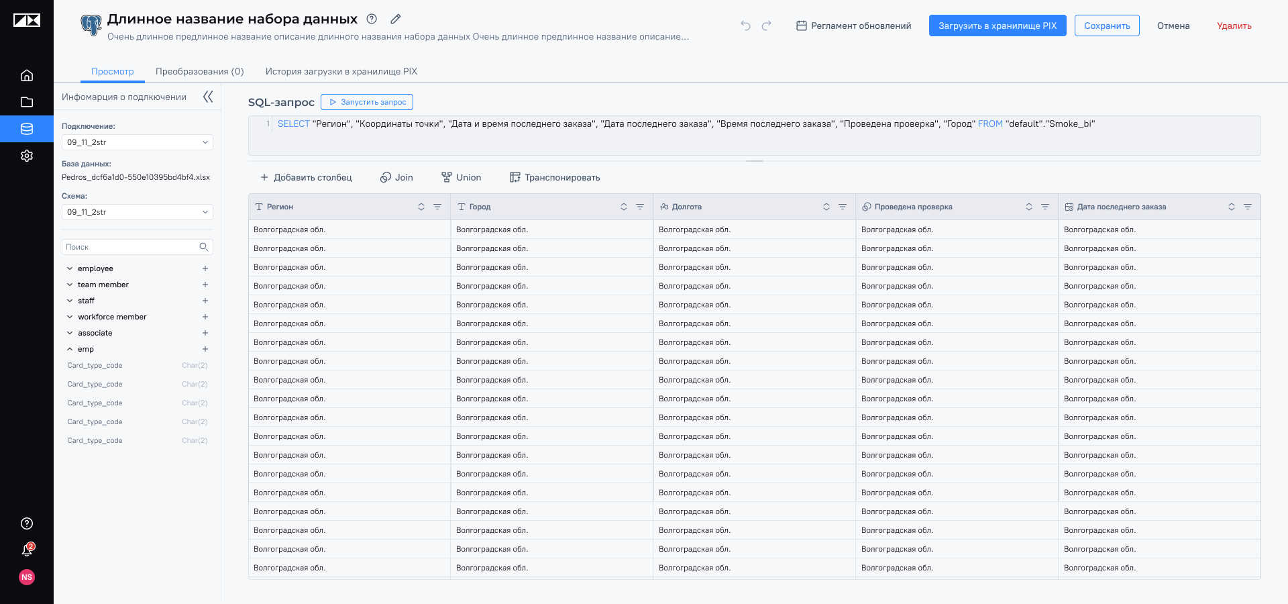Image resolution: width=1288 pixels, height=604 pixels.
Task: Open notifications bell in sidebar
Action: click(27, 550)
